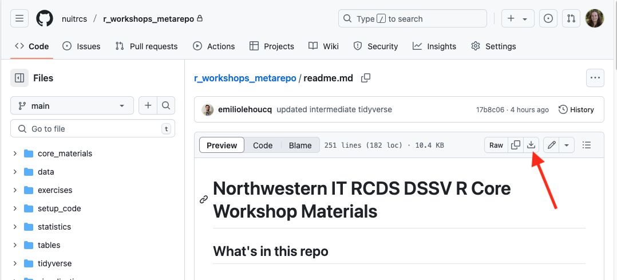Focus the Type / to search box
617x280 pixels.
point(412,18)
